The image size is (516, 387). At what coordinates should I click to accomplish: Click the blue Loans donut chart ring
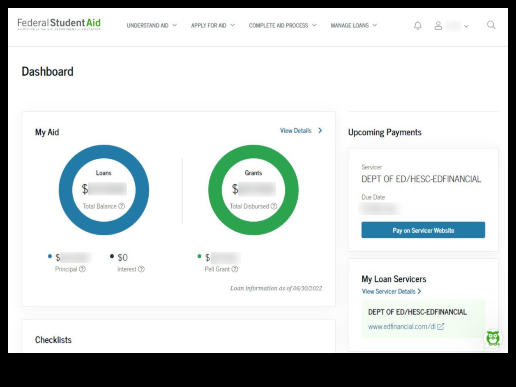[66, 190]
